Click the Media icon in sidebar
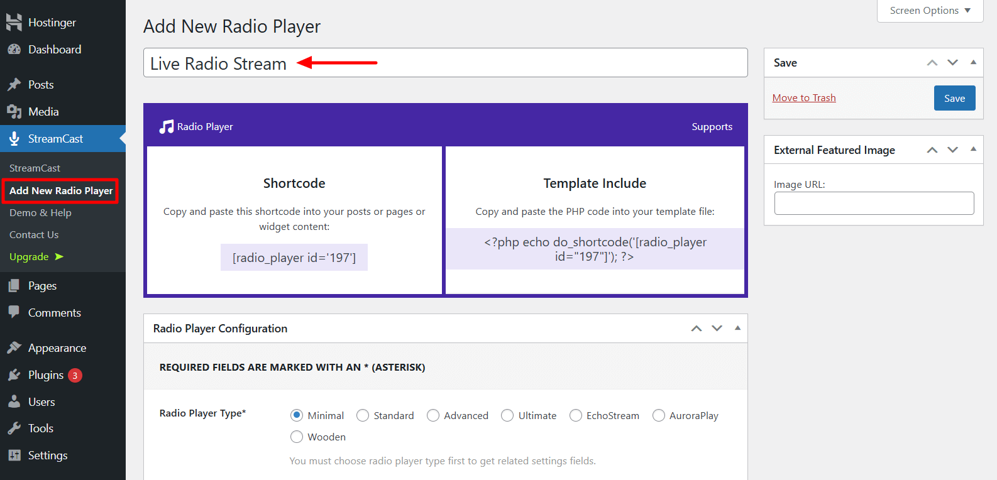This screenshot has height=480, width=997. tap(14, 111)
